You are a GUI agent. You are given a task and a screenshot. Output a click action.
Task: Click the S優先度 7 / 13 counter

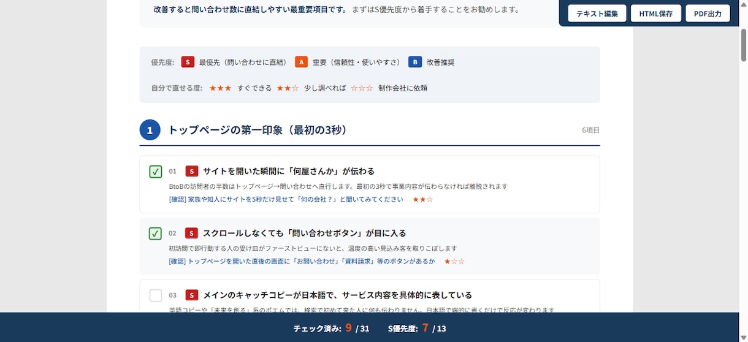tap(417, 329)
